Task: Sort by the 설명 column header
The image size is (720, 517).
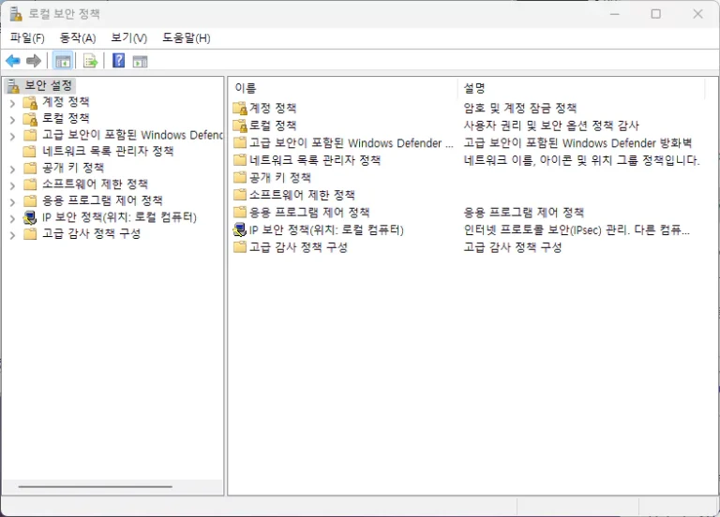Action: click(581, 88)
